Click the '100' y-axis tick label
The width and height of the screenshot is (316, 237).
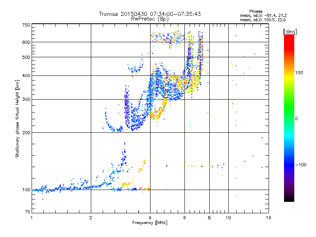coord(26,190)
